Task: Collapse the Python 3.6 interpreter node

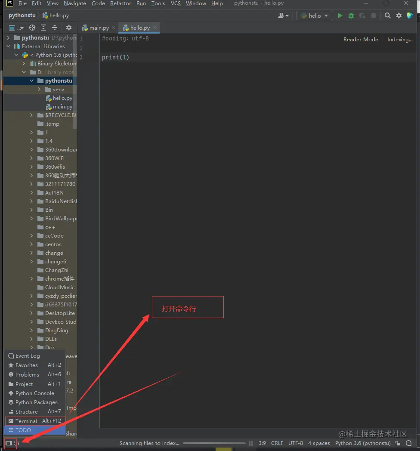Action: [x=16, y=55]
